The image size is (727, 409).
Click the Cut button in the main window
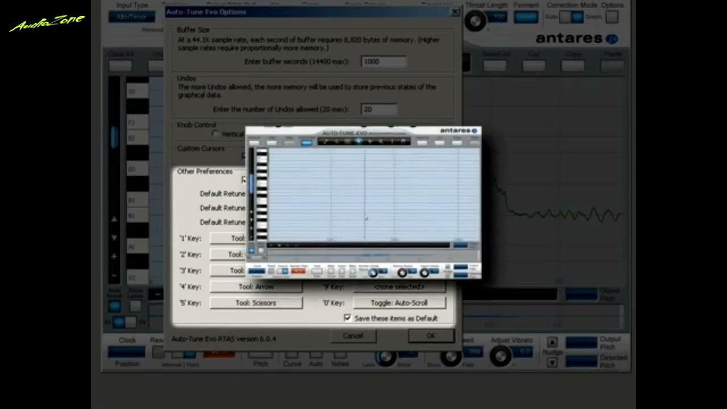[534, 65]
